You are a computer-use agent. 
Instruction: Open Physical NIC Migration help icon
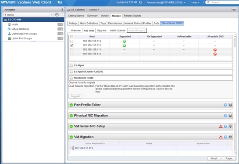click(225, 116)
